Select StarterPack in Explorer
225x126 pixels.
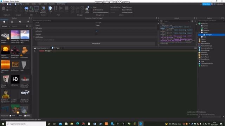click(204, 55)
